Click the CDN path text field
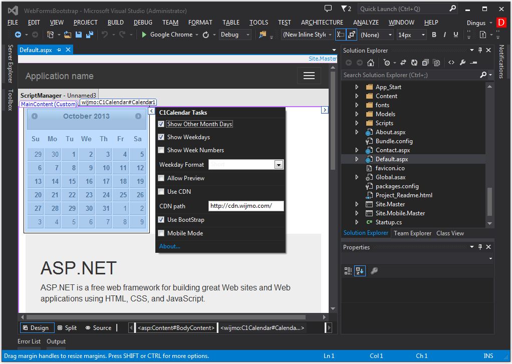Screen dimensions: 512x364 click(x=246, y=206)
